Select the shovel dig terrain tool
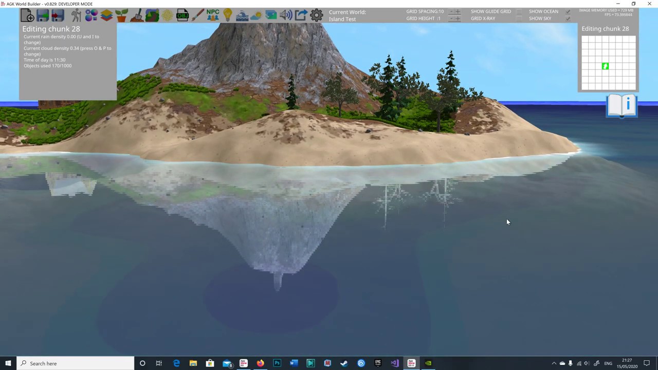 point(137,15)
